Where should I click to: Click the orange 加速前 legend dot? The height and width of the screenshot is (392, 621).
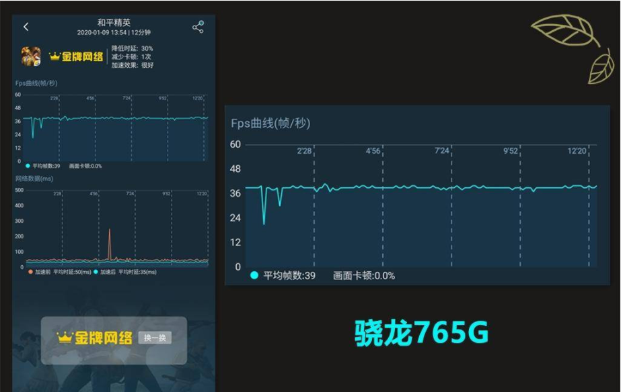point(30,272)
